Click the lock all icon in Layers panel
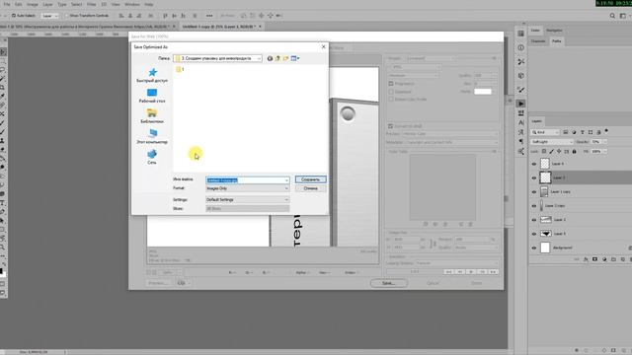Screen dimensions: 632x355 click(x=575, y=151)
